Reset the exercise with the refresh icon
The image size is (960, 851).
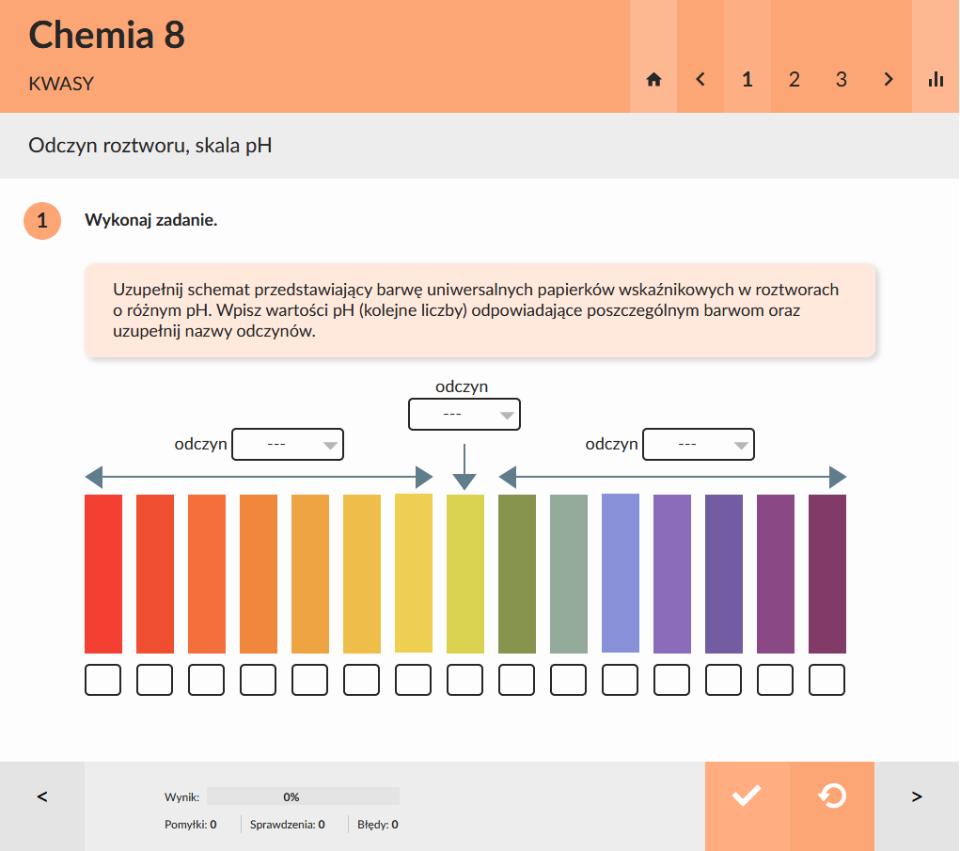(832, 796)
